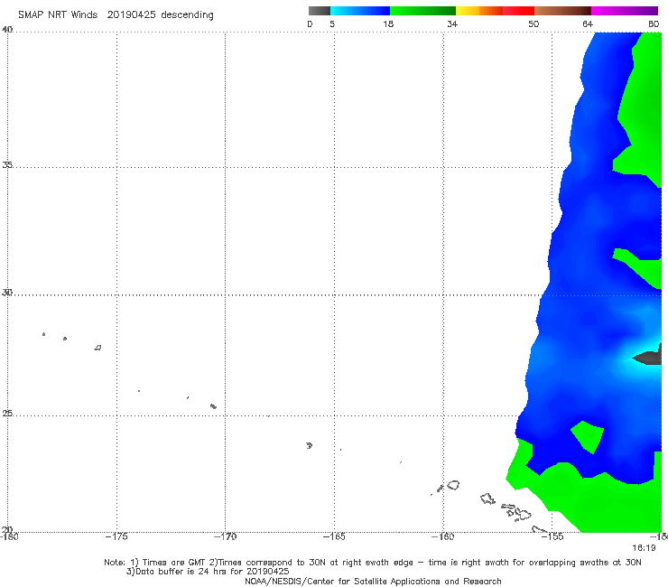This screenshot has height=587, width=668.
Task: Click the dark gray low-wind patch on the map
Action: pyautogui.click(x=649, y=357)
